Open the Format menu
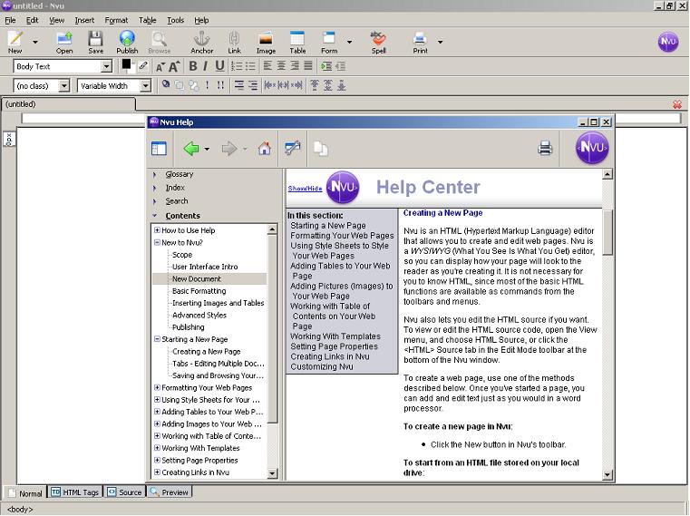 [116, 20]
